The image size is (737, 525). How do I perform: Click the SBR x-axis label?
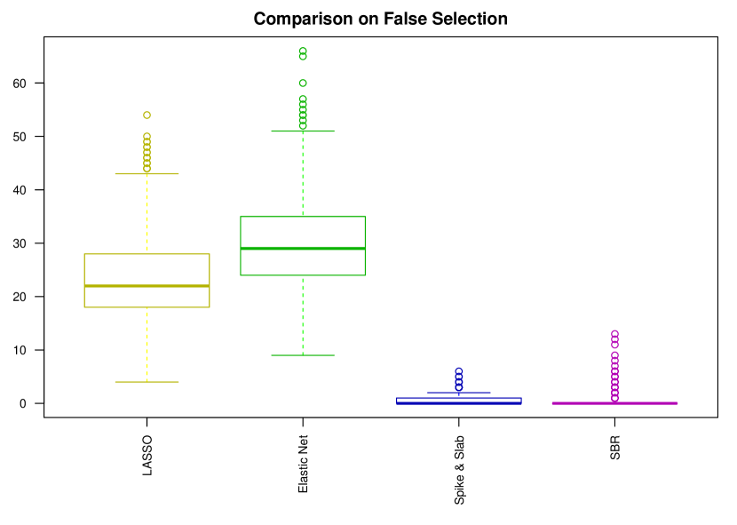pos(614,449)
